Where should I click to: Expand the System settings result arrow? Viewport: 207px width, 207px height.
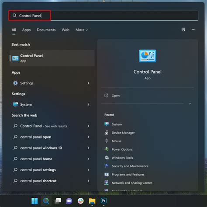coord(88,104)
